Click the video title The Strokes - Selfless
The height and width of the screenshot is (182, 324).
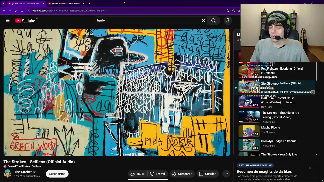(39, 162)
